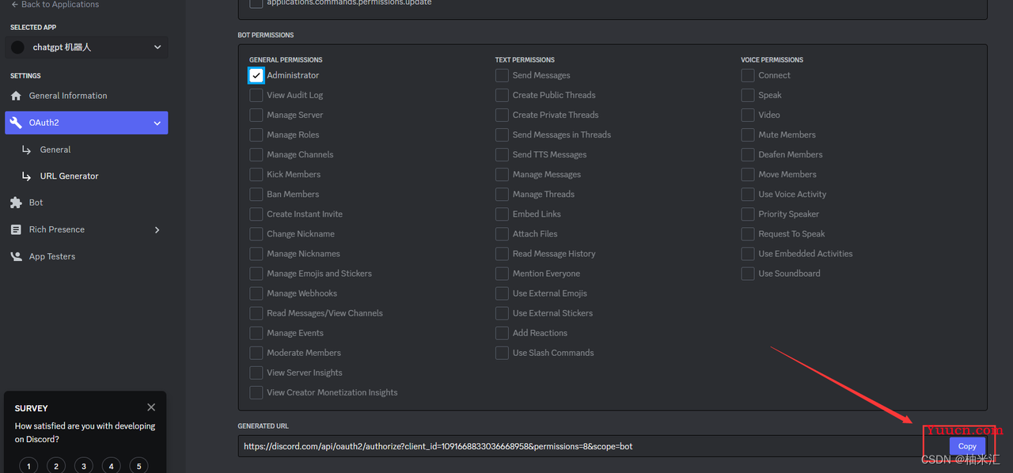Tick Mute Members checkbox

pyautogui.click(x=748, y=134)
